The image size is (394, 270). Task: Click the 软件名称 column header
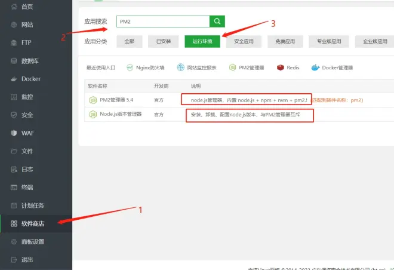pos(97,86)
